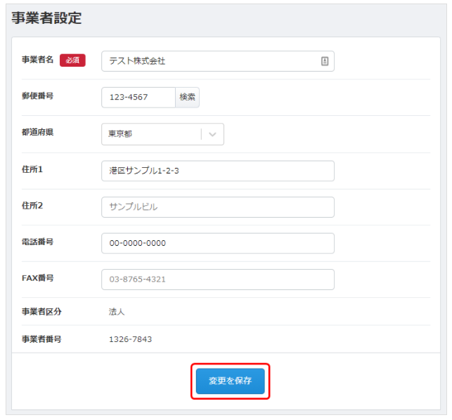Click the 法人 business type text
452x420 pixels.
[x=117, y=312]
